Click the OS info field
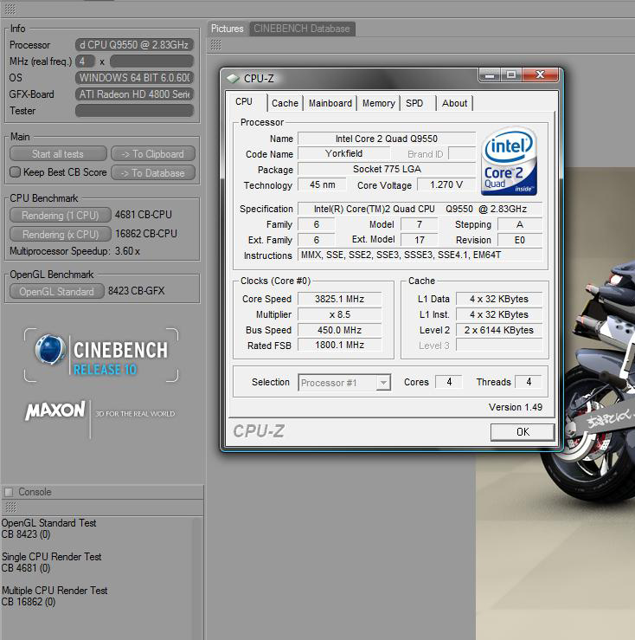The height and width of the screenshot is (640, 635). pos(134,78)
